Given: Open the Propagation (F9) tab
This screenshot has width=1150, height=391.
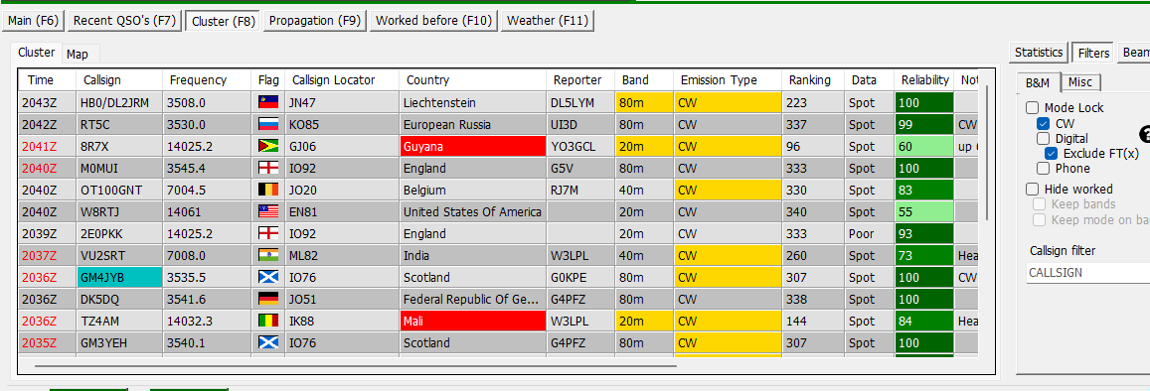Looking at the screenshot, I should (315, 21).
